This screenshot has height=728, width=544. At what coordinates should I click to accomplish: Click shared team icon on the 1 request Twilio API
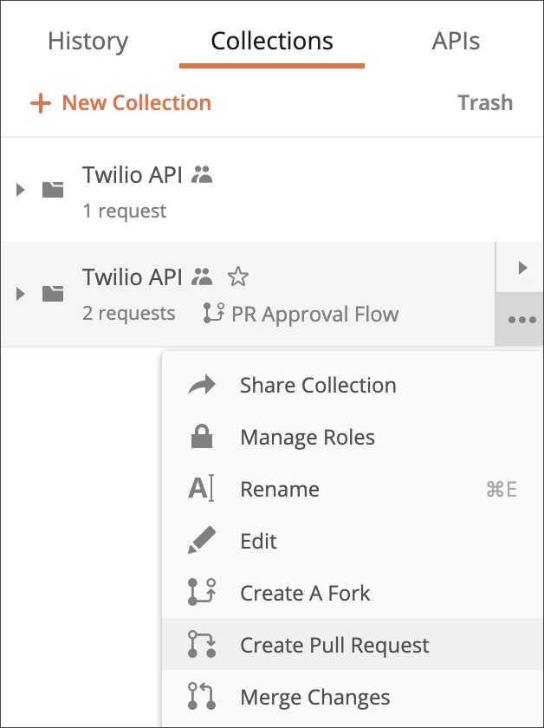coord(203,174)
